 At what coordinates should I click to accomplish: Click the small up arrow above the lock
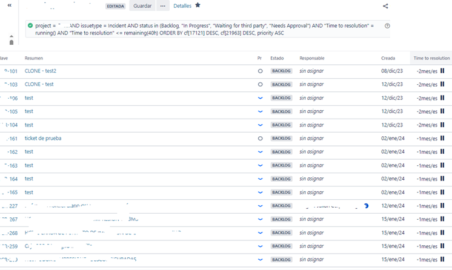[12, 36]
